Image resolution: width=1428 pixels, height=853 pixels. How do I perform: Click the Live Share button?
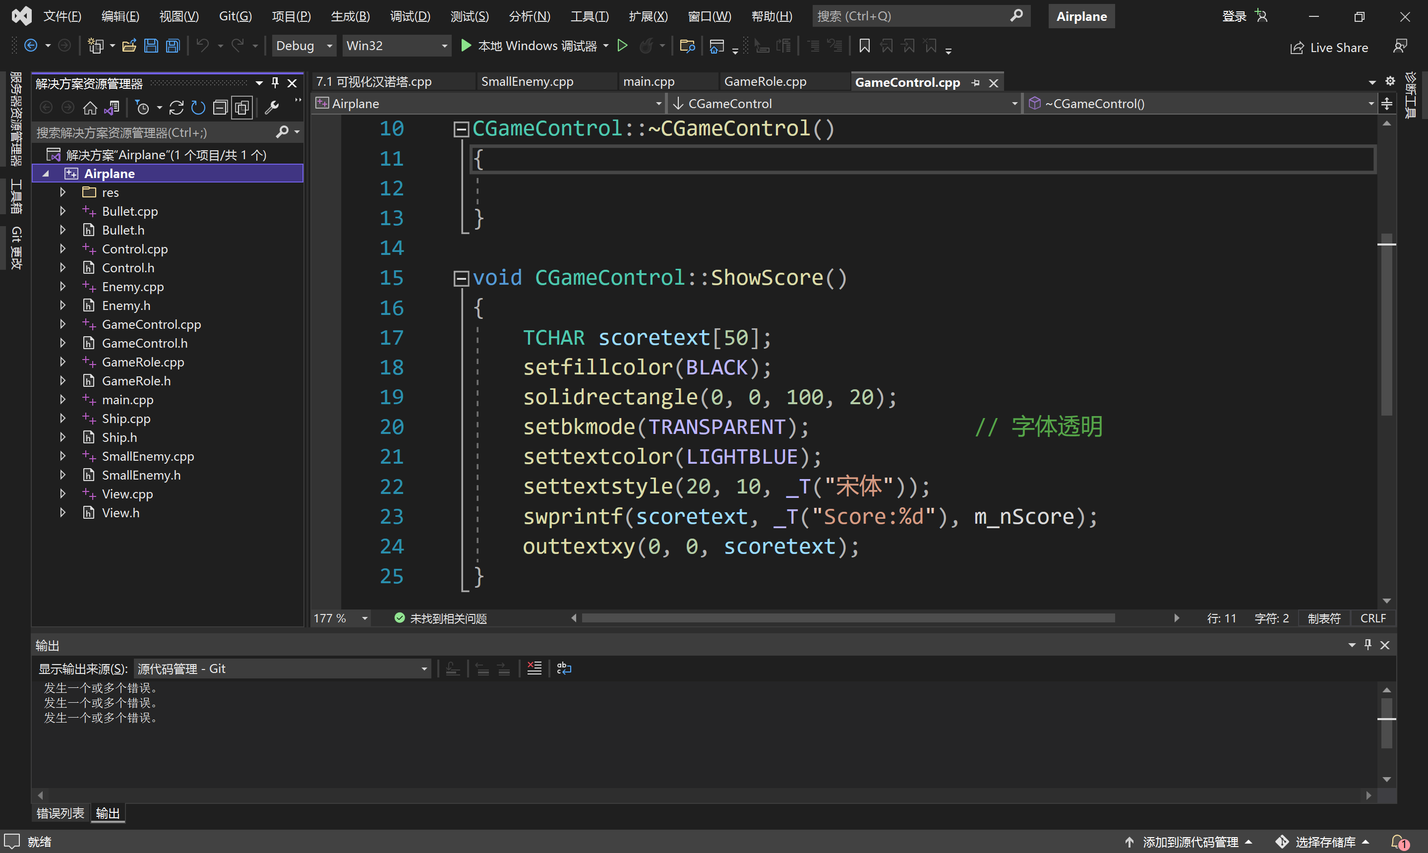point(1329,48)
